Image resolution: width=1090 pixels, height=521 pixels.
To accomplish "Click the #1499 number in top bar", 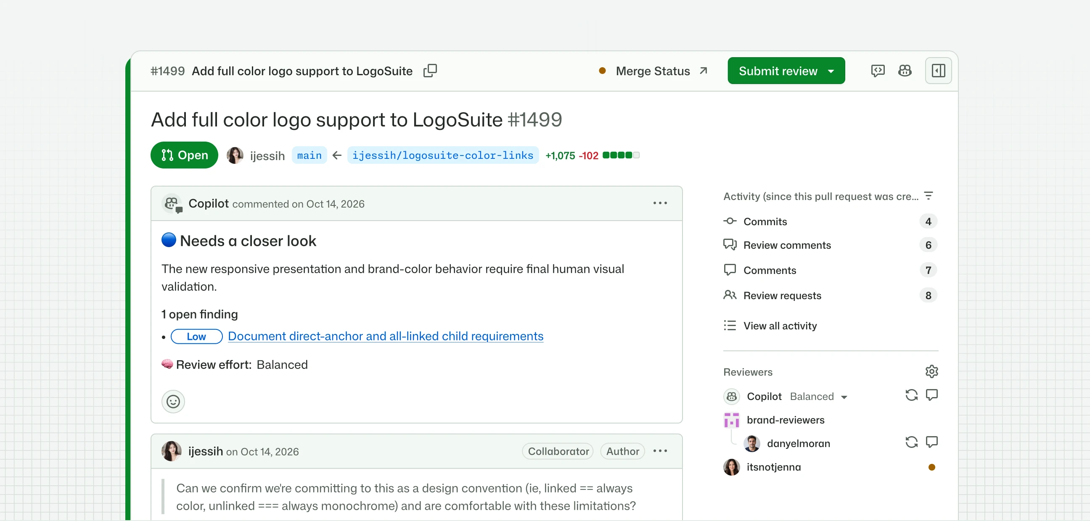I will (167, 71).
